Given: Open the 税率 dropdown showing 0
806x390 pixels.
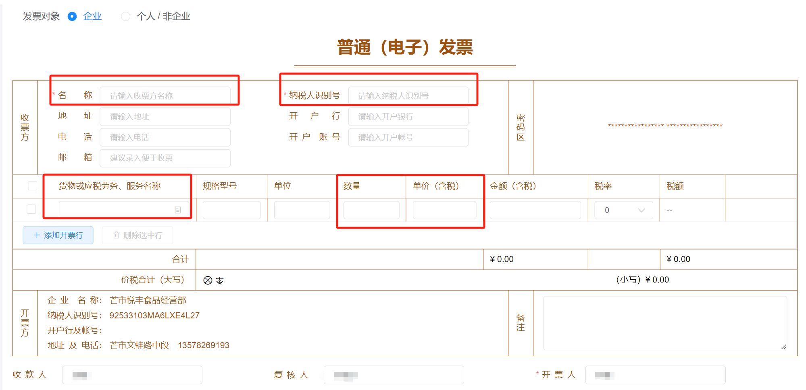Looking at the screenshot, I should pos(623,210).
